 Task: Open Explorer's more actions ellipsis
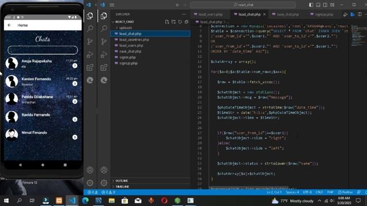[184, 14]
